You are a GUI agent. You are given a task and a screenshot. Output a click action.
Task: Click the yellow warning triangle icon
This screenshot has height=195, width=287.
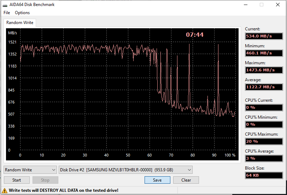[x=4, y=190]
